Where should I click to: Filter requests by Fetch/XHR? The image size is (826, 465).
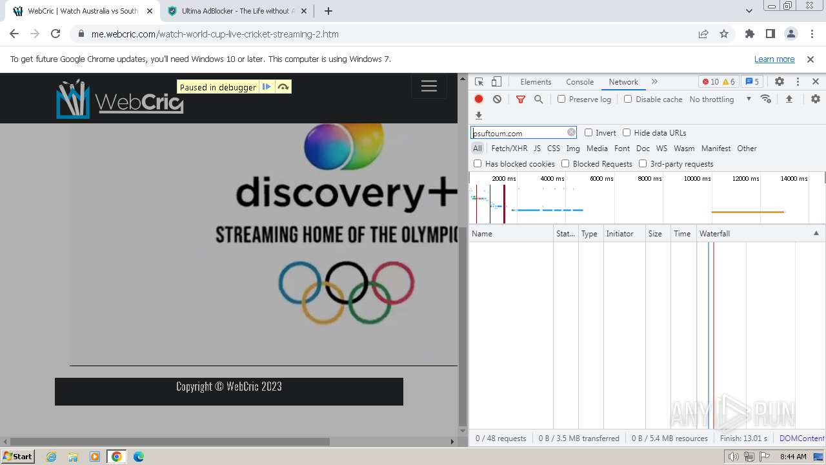click(509, 148)
